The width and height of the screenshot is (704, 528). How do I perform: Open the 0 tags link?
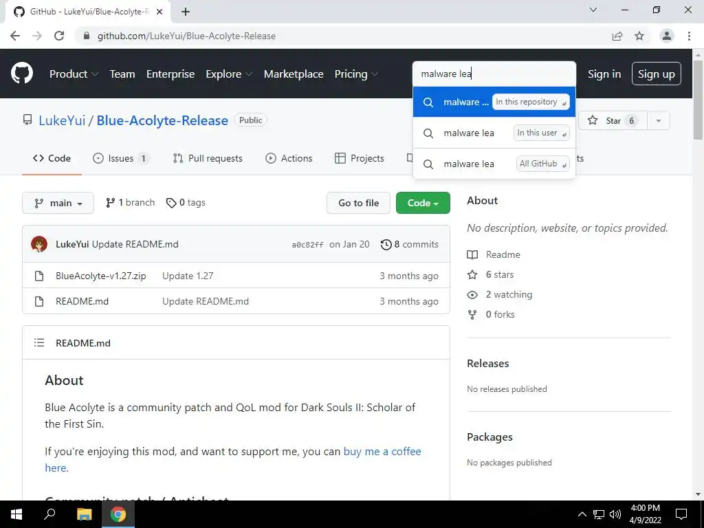186,203
